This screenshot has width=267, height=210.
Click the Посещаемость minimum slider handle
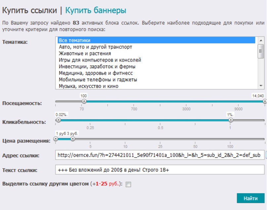84,102
